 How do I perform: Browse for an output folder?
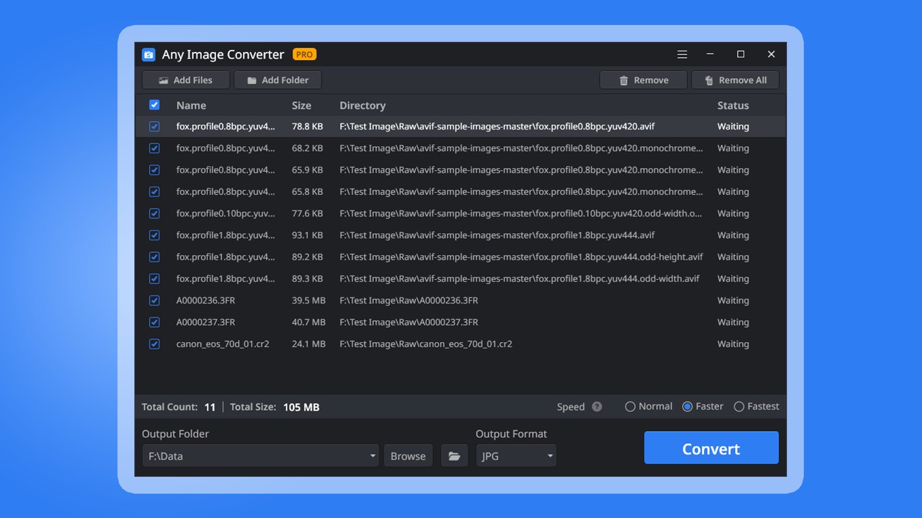tap(408, 456)
